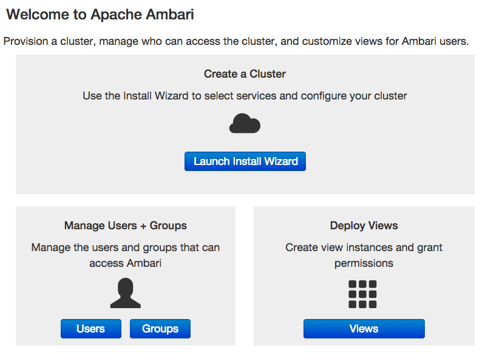Select the Manage Users + Groups heading
The image size is (488, 353).
pos(125,226)
